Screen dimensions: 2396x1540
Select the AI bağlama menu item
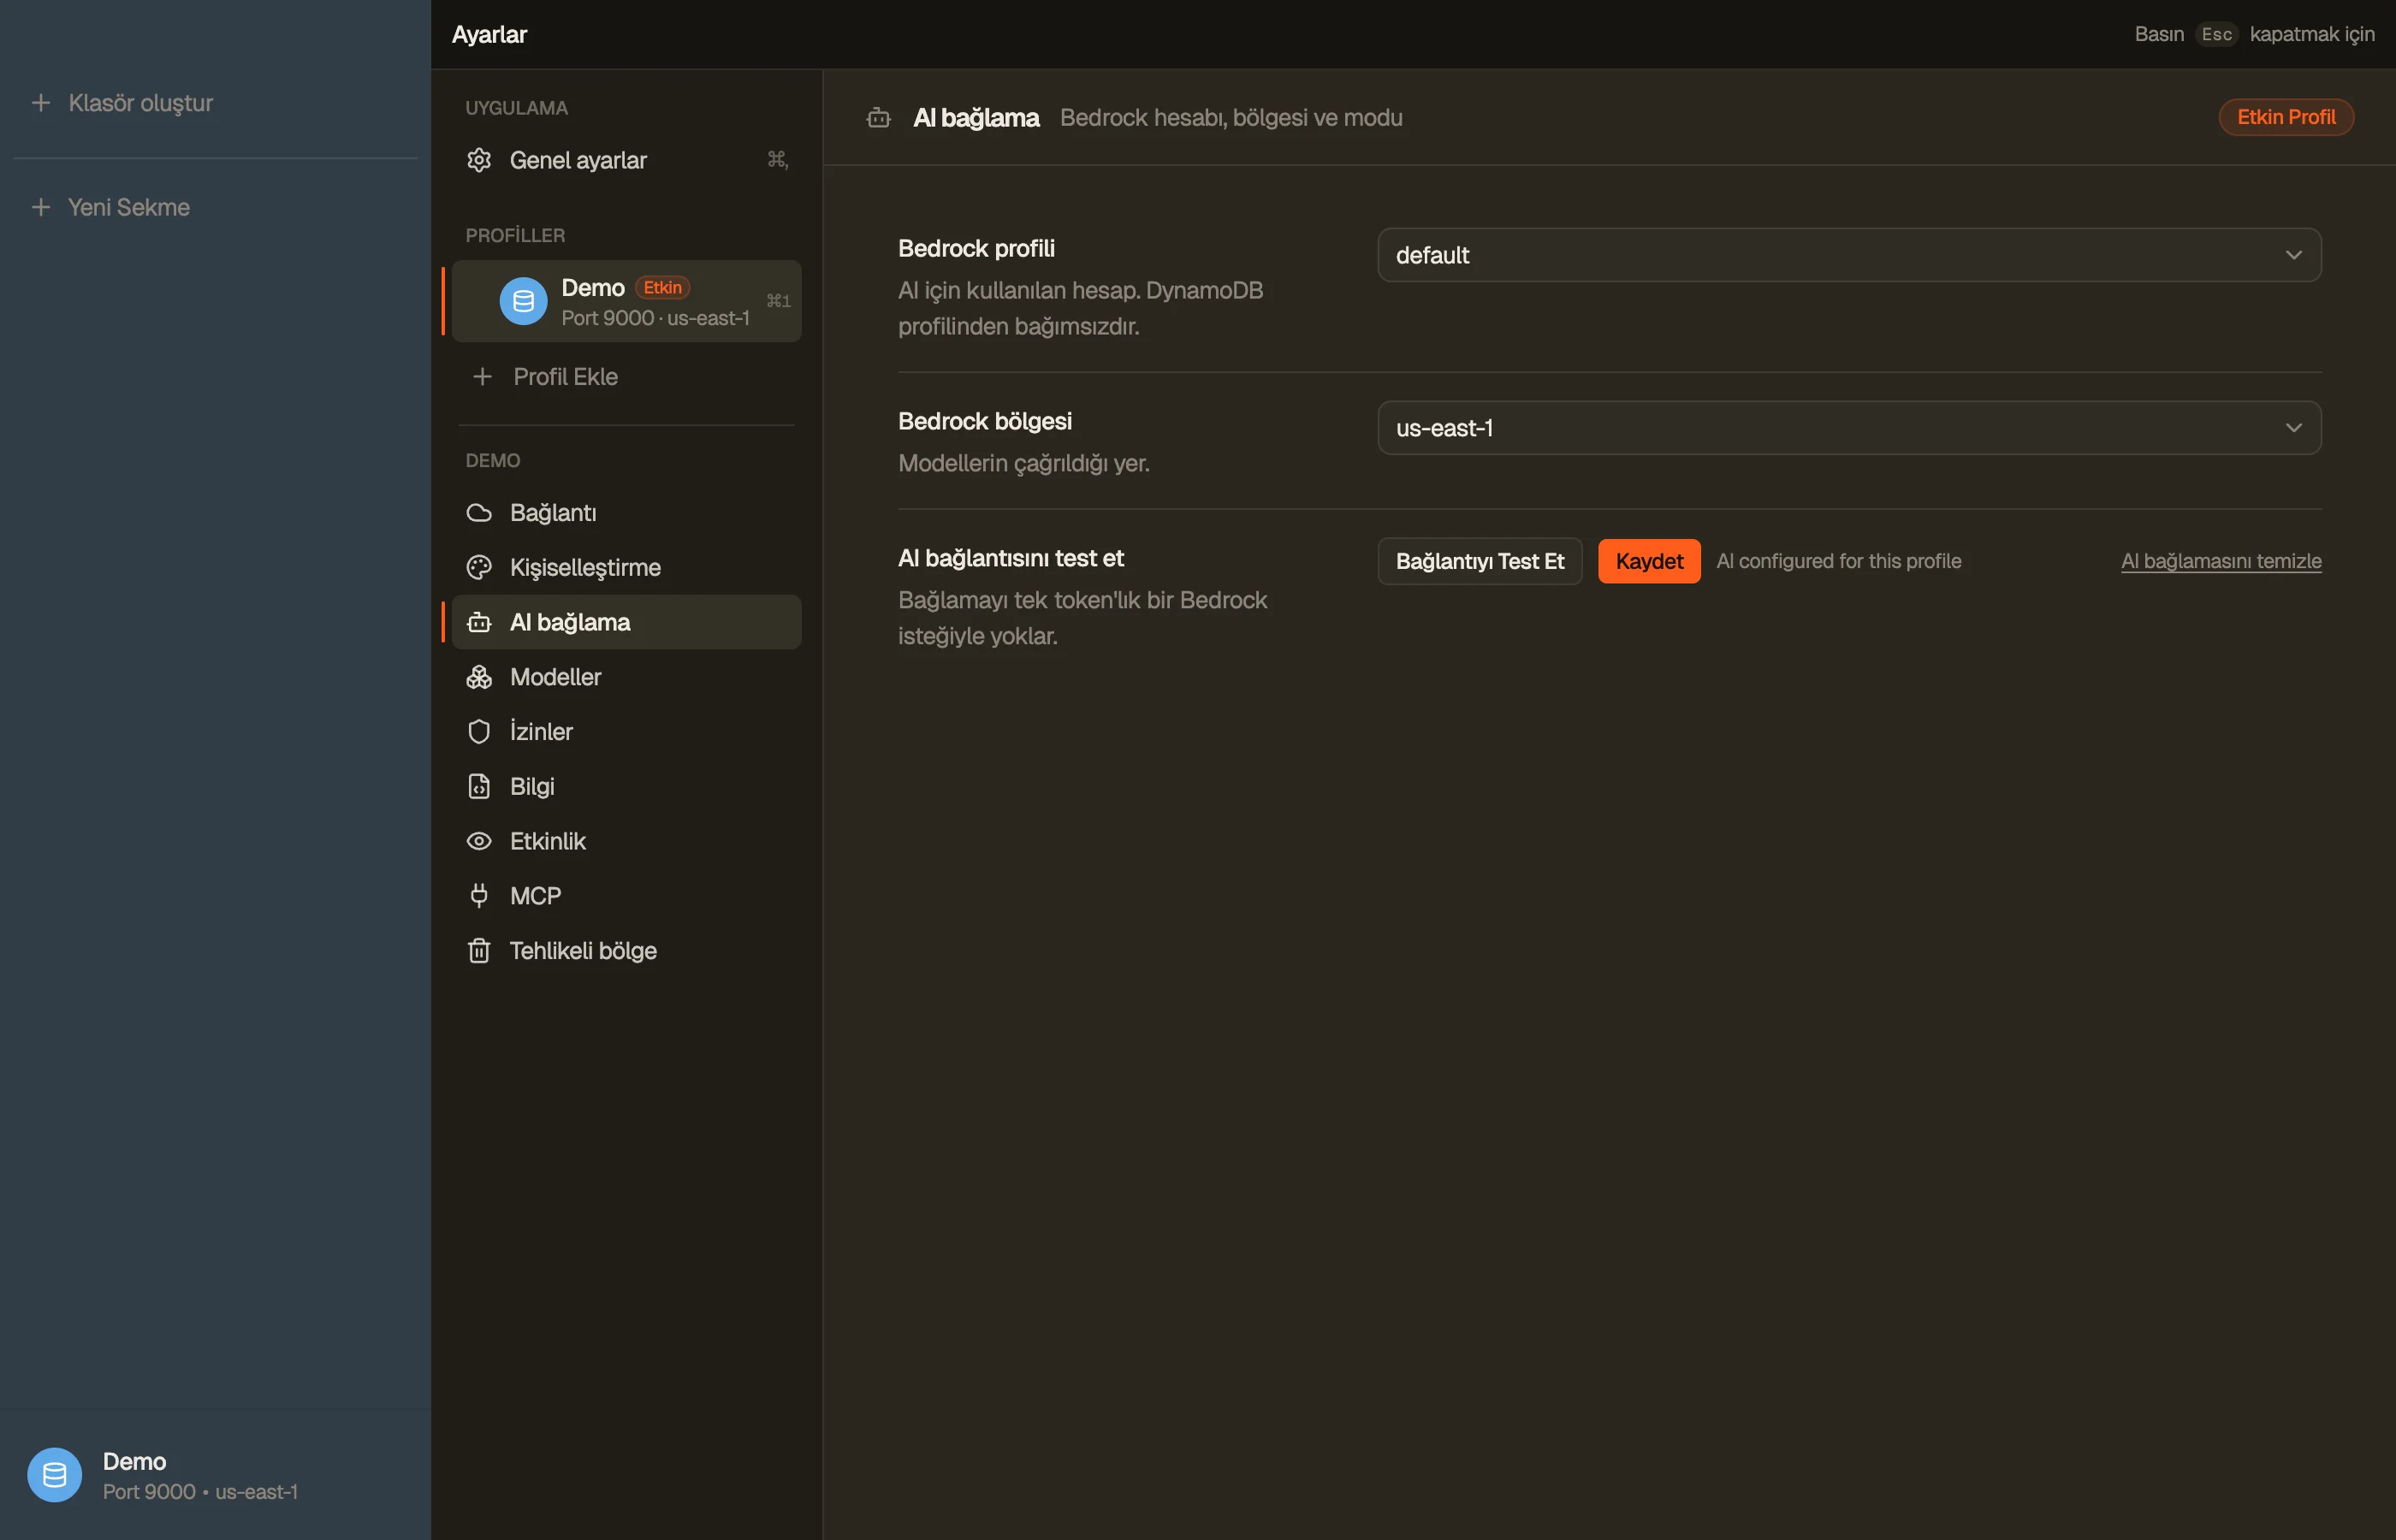626,622
